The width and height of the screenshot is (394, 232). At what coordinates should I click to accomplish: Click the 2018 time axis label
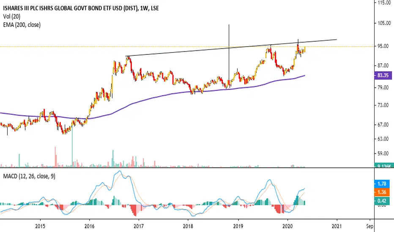188,226
